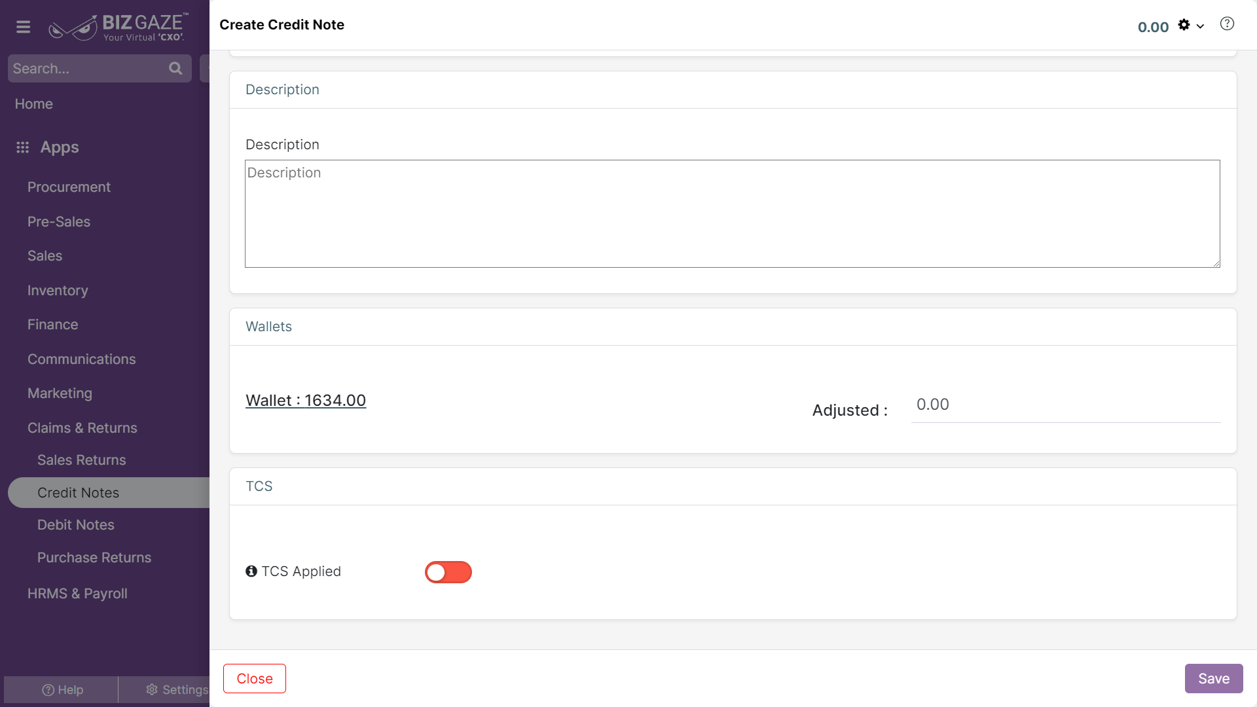Open the hamburger menu icon

click(x=24, y=27)
